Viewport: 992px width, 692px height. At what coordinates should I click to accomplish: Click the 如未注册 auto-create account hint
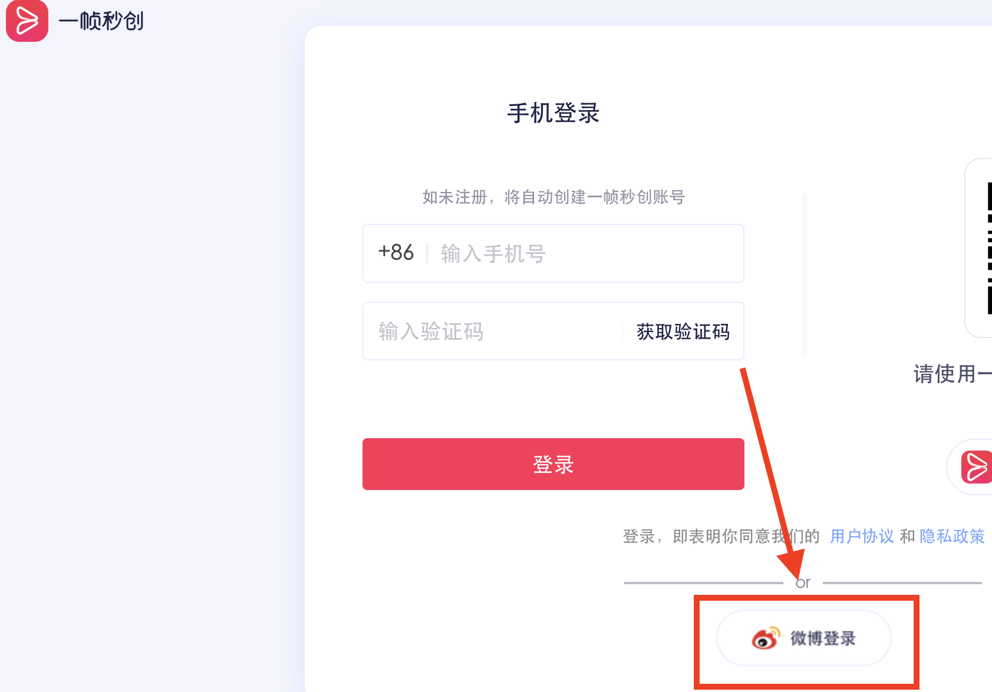553,197
